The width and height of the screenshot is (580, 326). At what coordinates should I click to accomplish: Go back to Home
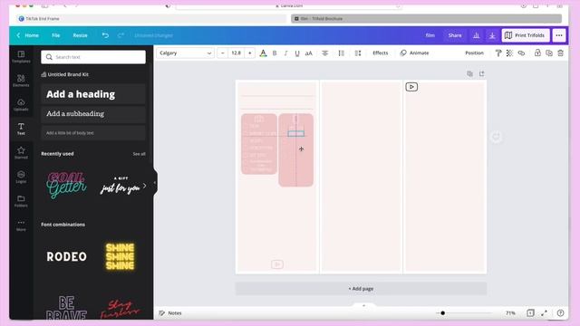tap(28, 35)
